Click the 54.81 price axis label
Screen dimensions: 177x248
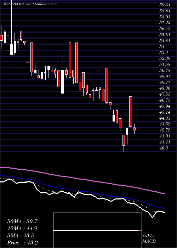click(165, 41)
